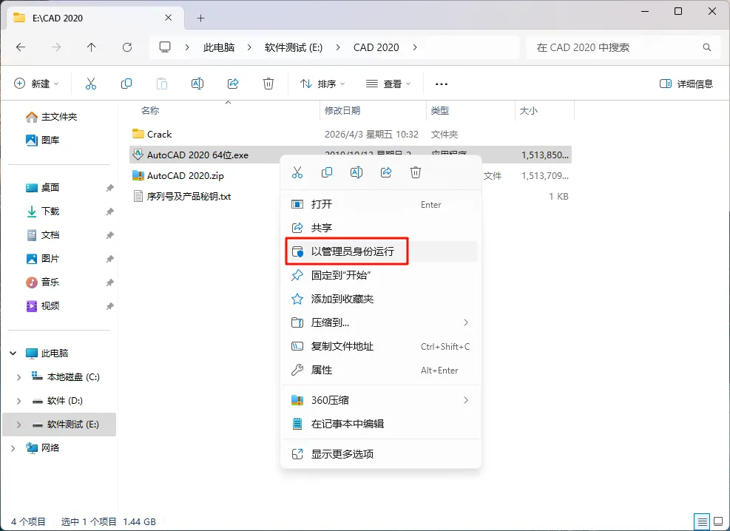The height and width of the screenshot is (531, 730).
Task: Switch to details list view icon
Action: [x=702, y=521]
